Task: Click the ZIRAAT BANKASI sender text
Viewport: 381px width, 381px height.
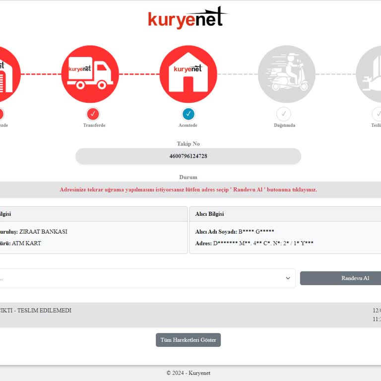Action: (43, 232)
